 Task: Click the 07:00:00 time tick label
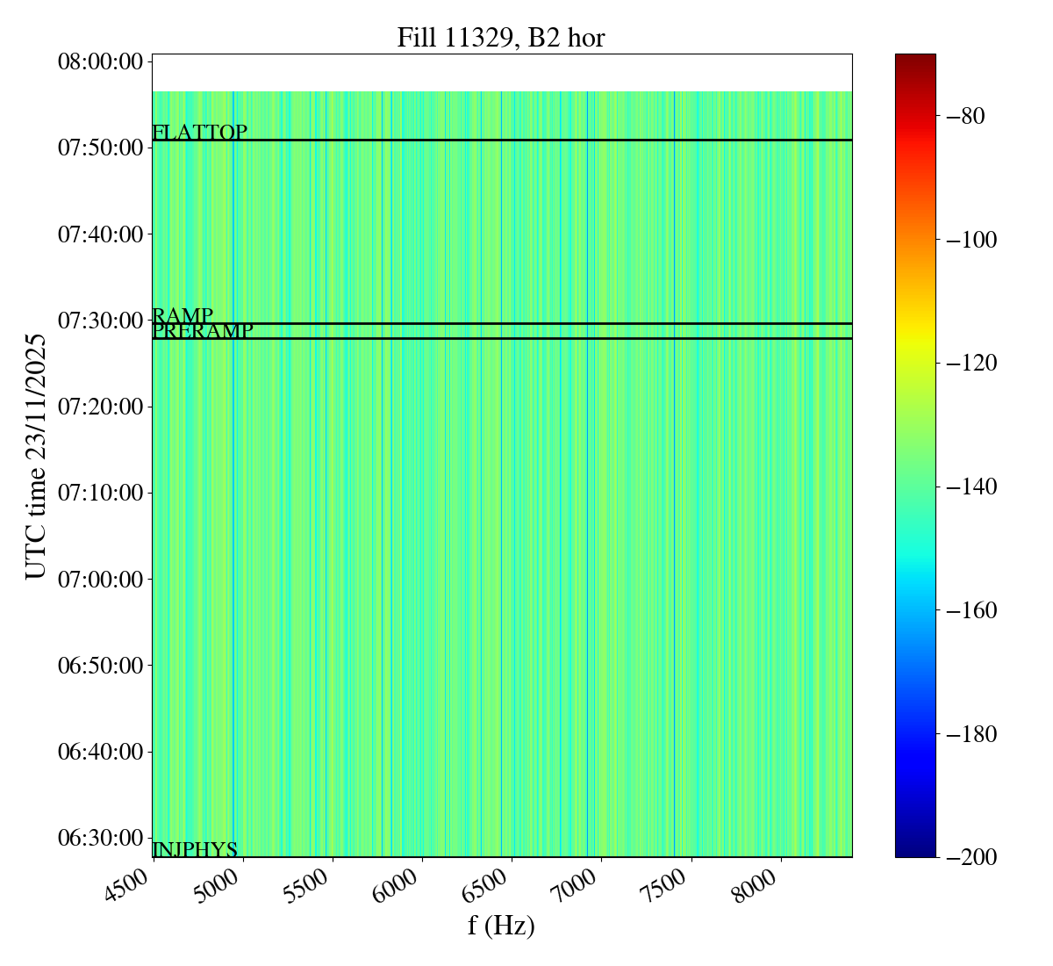click(x=100, y=579)
